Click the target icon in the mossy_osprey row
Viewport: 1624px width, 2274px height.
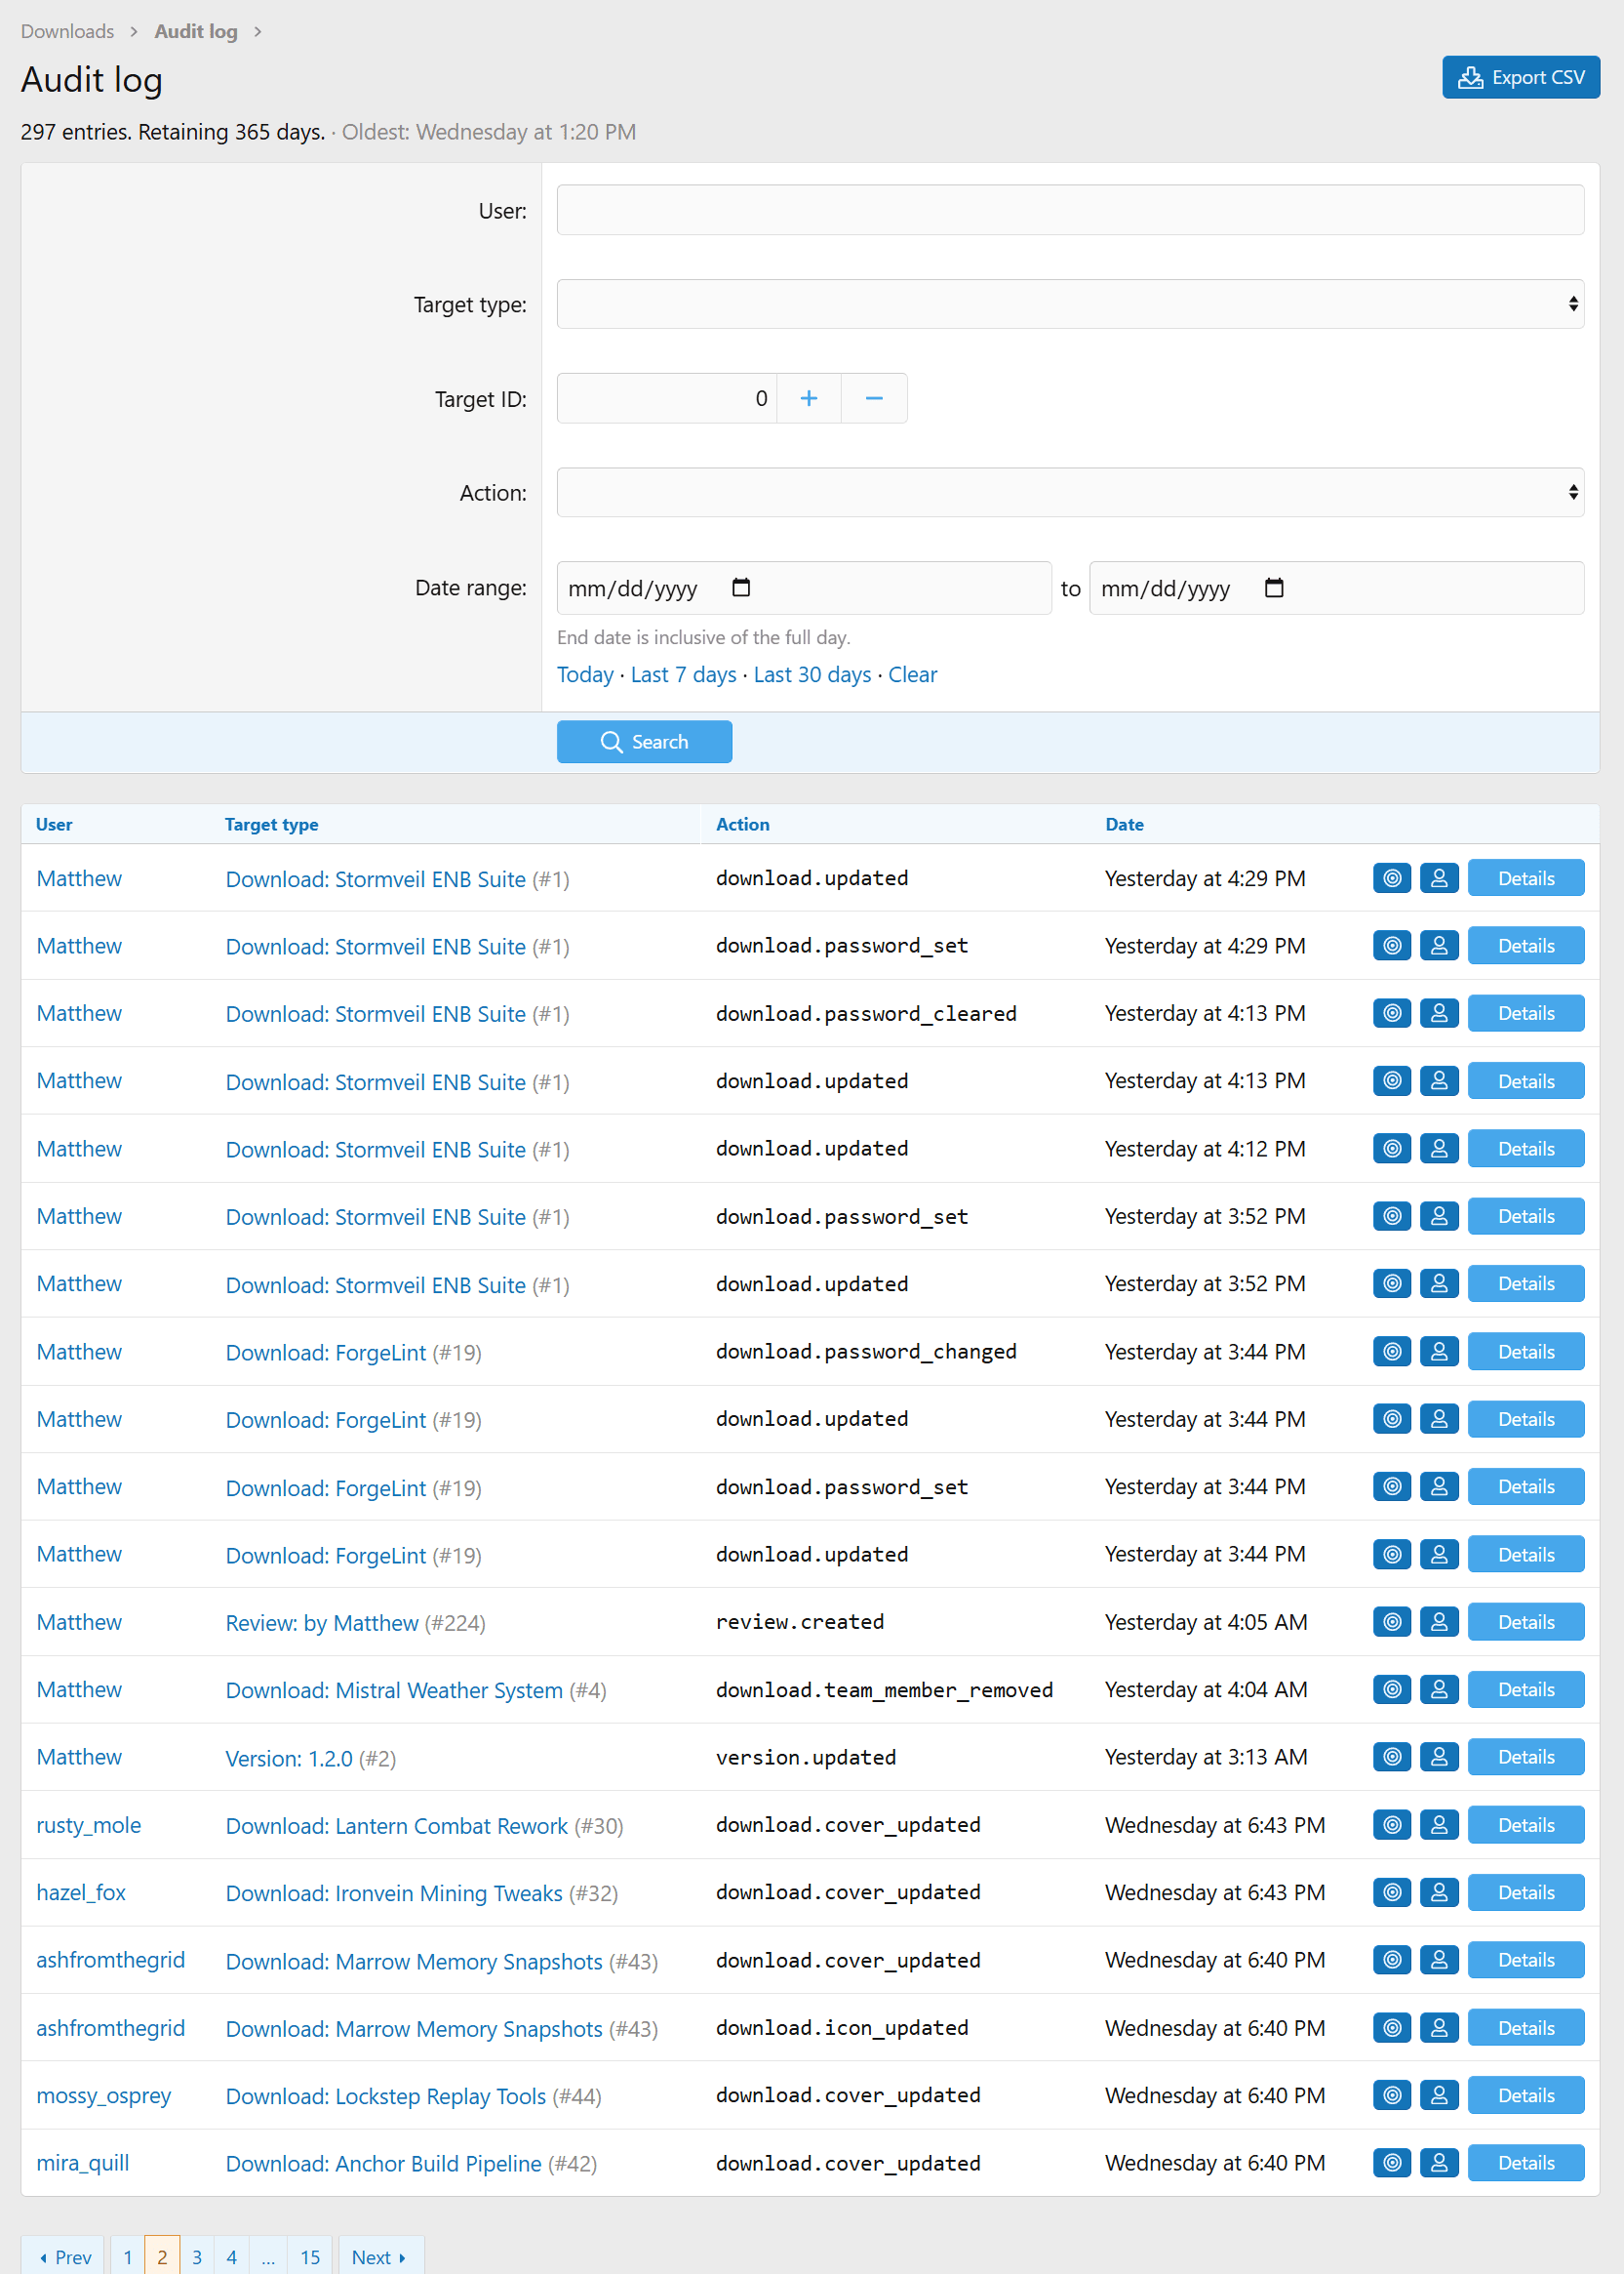[1391, 2093]
